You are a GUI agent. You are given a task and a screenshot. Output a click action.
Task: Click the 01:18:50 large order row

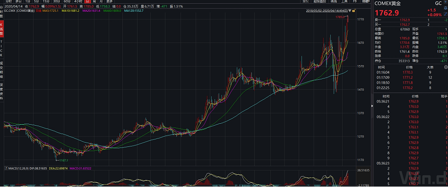tap(411, 83)
